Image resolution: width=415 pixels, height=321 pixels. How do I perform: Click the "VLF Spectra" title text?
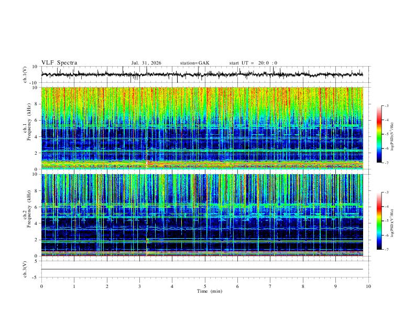[x=59, y=63]
